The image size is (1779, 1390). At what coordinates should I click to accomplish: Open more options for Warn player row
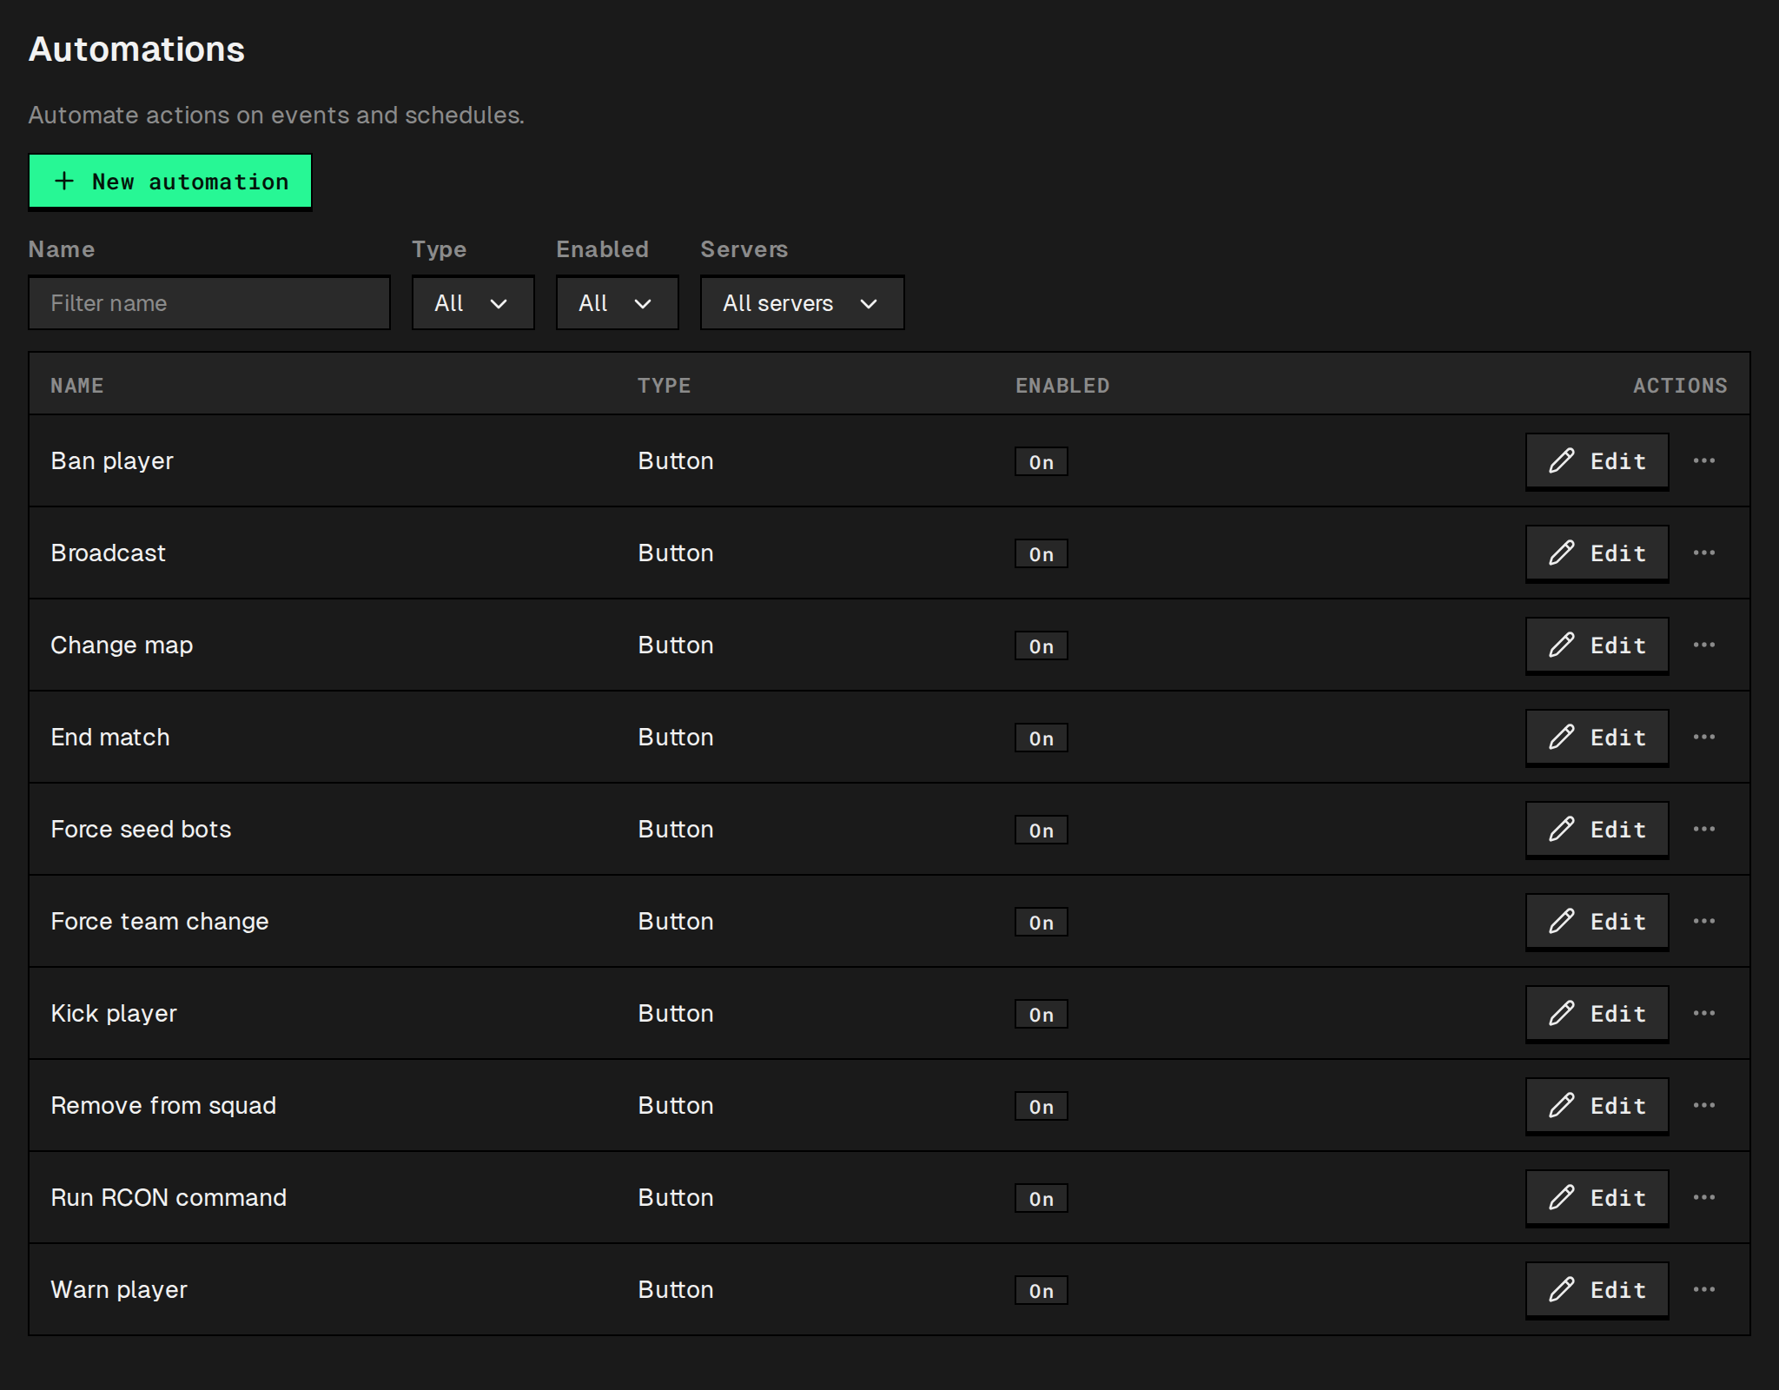1703,1289
